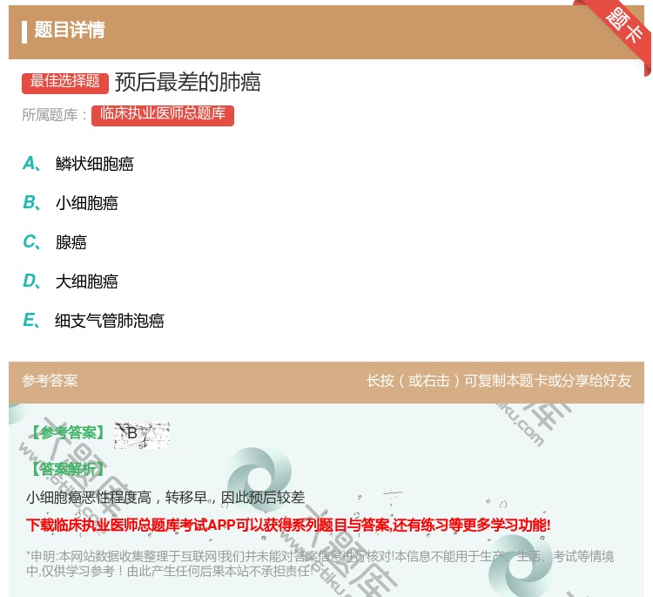
Task: Click the grey 申明 disclaimer text
Action: point(320,563)
